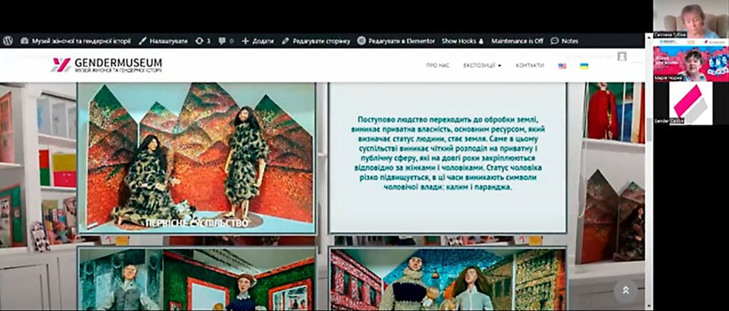
Task: Open the Первісне суспільство exhibit image
Action: 196,158
